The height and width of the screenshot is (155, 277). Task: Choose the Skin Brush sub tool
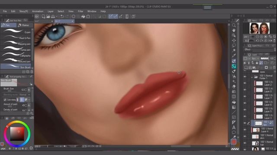pos(16,66)
